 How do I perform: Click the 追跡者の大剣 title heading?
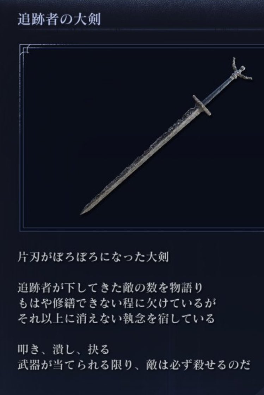(59, 19)
